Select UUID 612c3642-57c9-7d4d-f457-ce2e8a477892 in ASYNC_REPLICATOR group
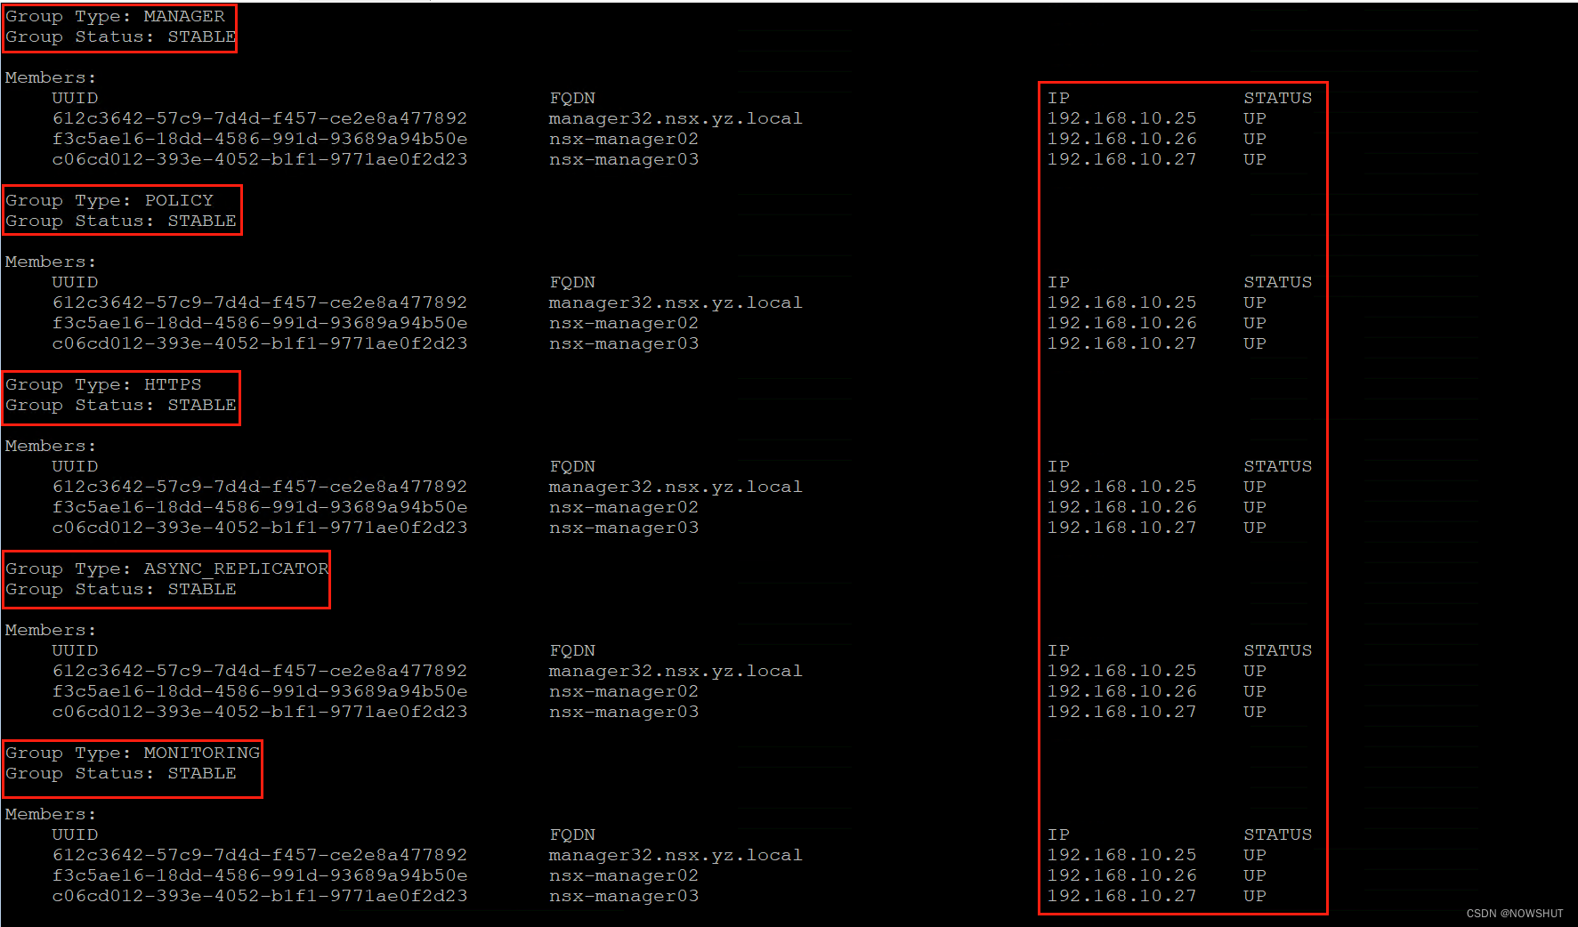Viewport: 1578px width, 927px height. pyautogui.click(x=260, y=671)
